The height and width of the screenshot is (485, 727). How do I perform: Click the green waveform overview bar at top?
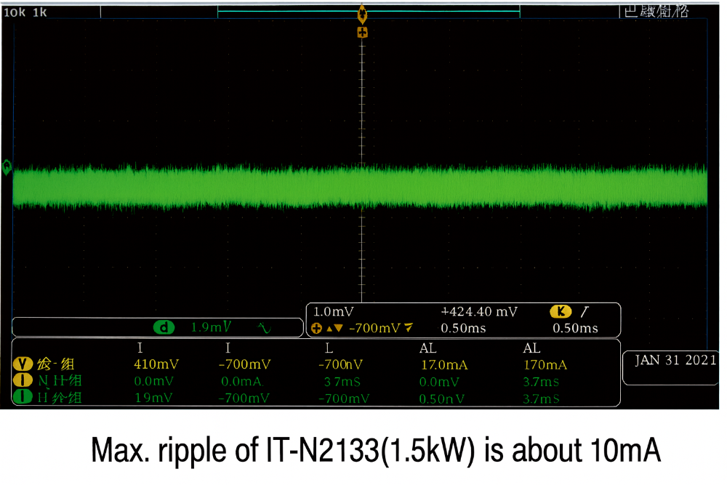tap(369, 12)
